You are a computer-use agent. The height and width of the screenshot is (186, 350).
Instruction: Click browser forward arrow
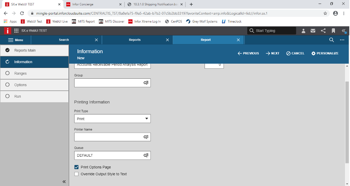[x=14, y=13]
